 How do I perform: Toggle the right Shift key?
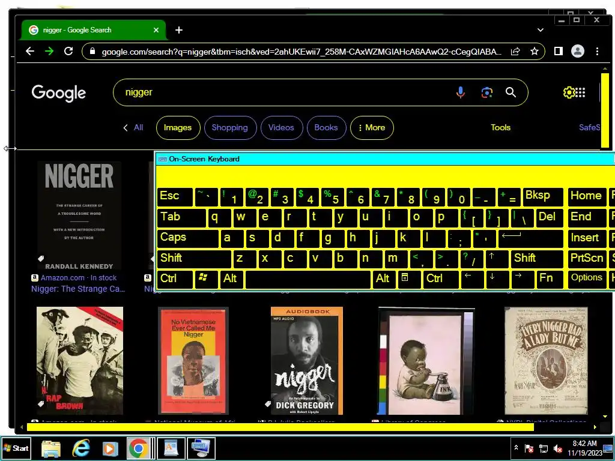click(x=537, y=258)
